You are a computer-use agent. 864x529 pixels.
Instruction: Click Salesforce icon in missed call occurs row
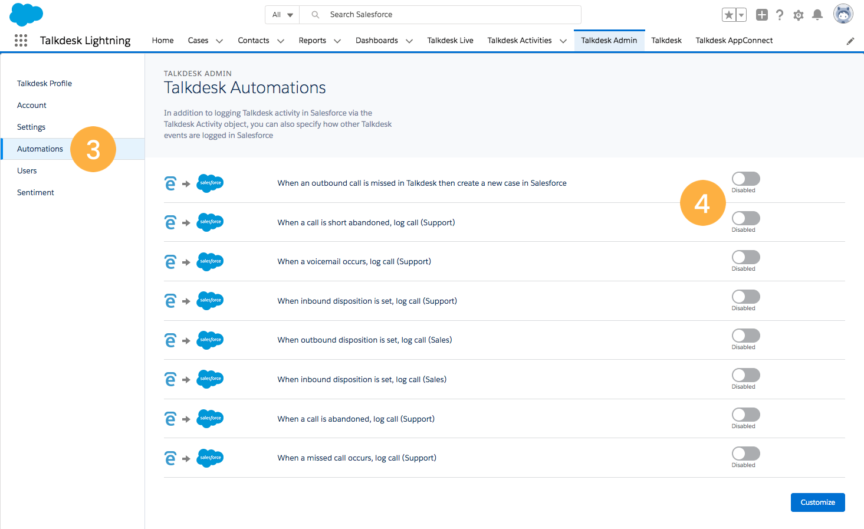[210, 458]
